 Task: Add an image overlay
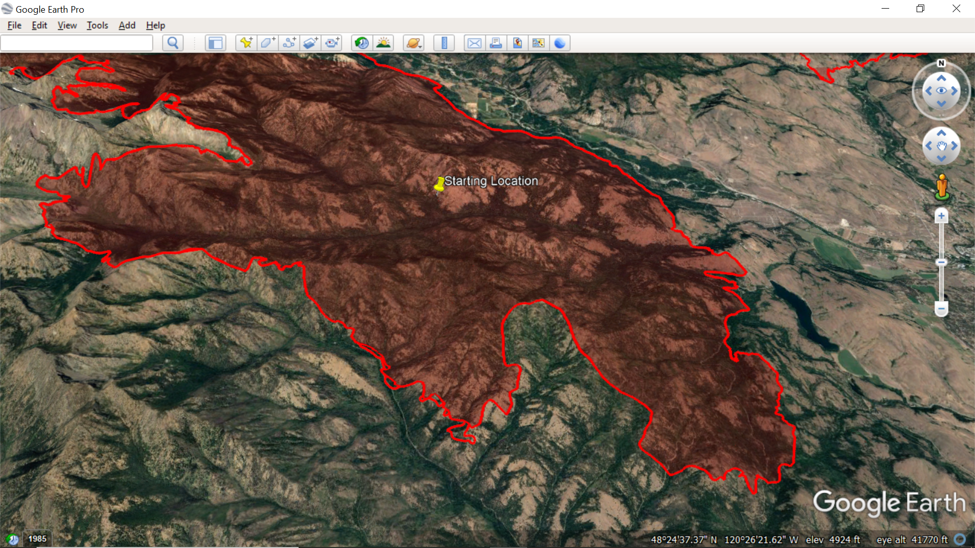coord(311,43)
